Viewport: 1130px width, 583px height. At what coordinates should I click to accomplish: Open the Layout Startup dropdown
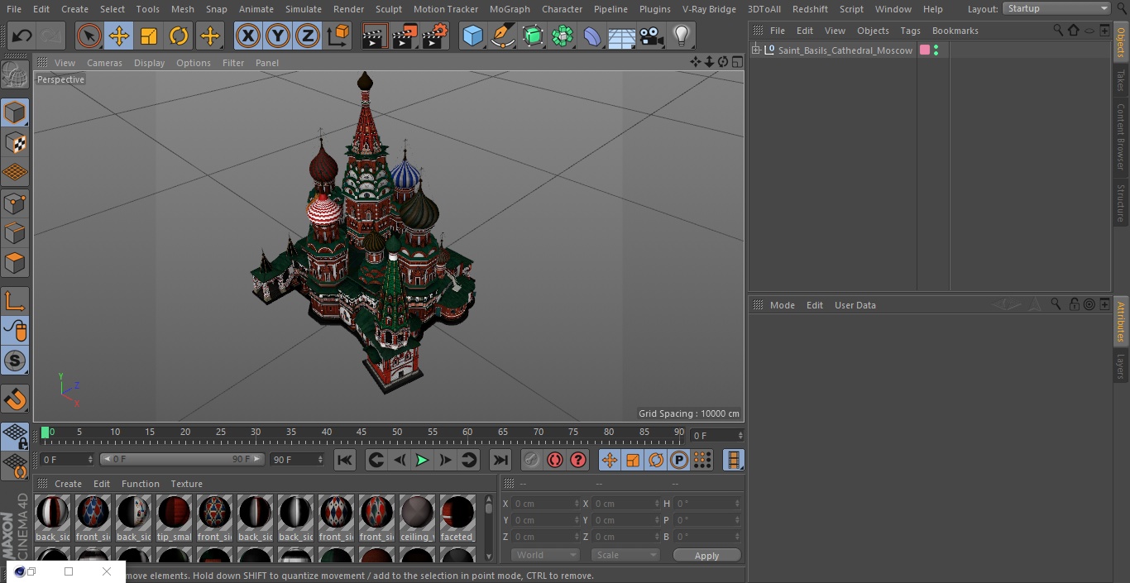click(1057, 8)
